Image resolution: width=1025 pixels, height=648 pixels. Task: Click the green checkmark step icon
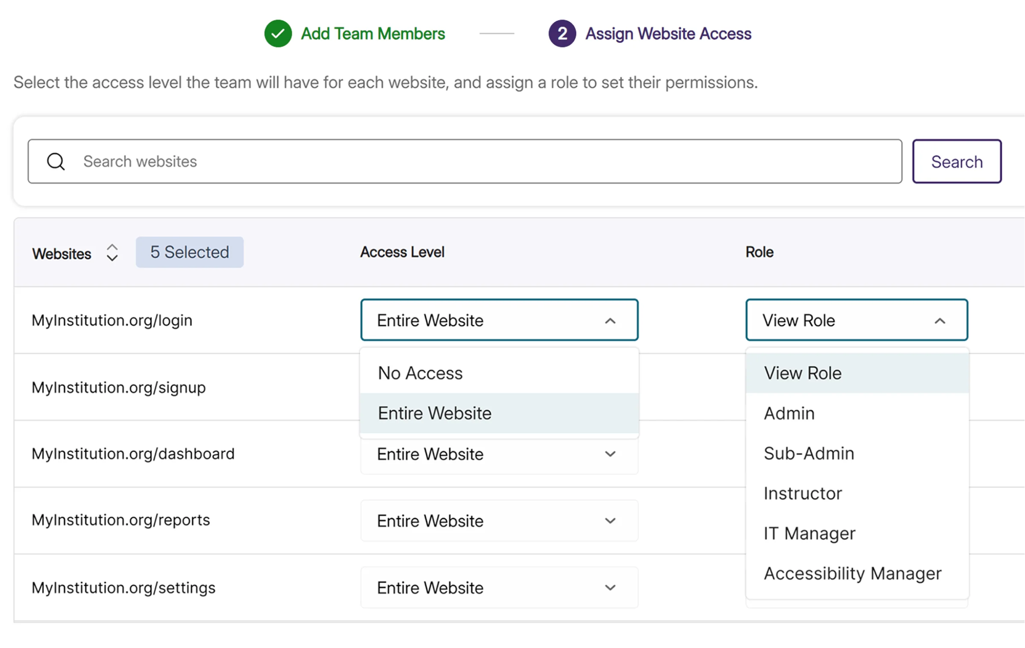click(x=278, y=33)
